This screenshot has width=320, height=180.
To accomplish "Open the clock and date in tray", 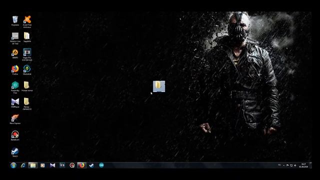I will pyautogui.click(x=303, y=165).
